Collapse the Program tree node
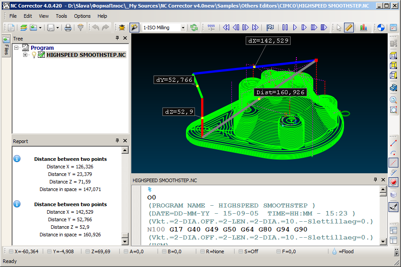Viewport: 401px width, 267px height. click(x=16, y=48)
